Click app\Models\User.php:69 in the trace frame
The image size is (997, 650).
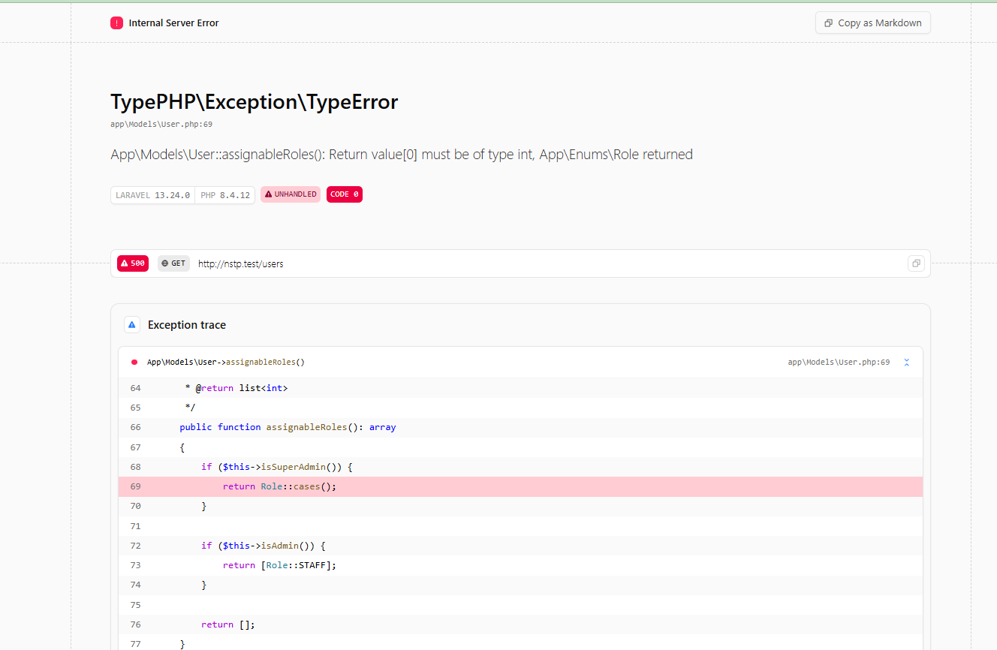coord(839,363)
